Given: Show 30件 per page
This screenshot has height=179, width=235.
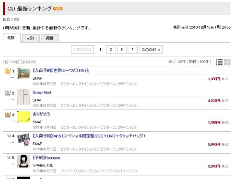Looking at the screenshot, I should [x=182, y=62].
